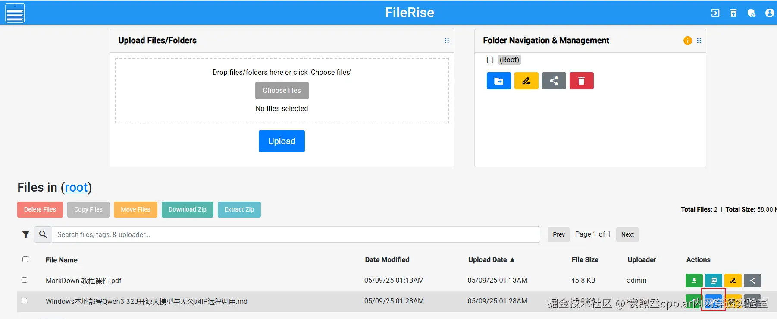Viewport: 777px width, 319px height.
Task: Click the admin uploader cell
Action: click(x=636, y=281)
